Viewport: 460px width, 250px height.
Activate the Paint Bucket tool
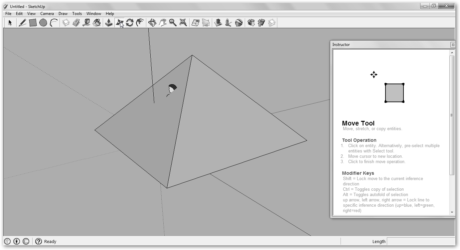click(x=97, y=23)
